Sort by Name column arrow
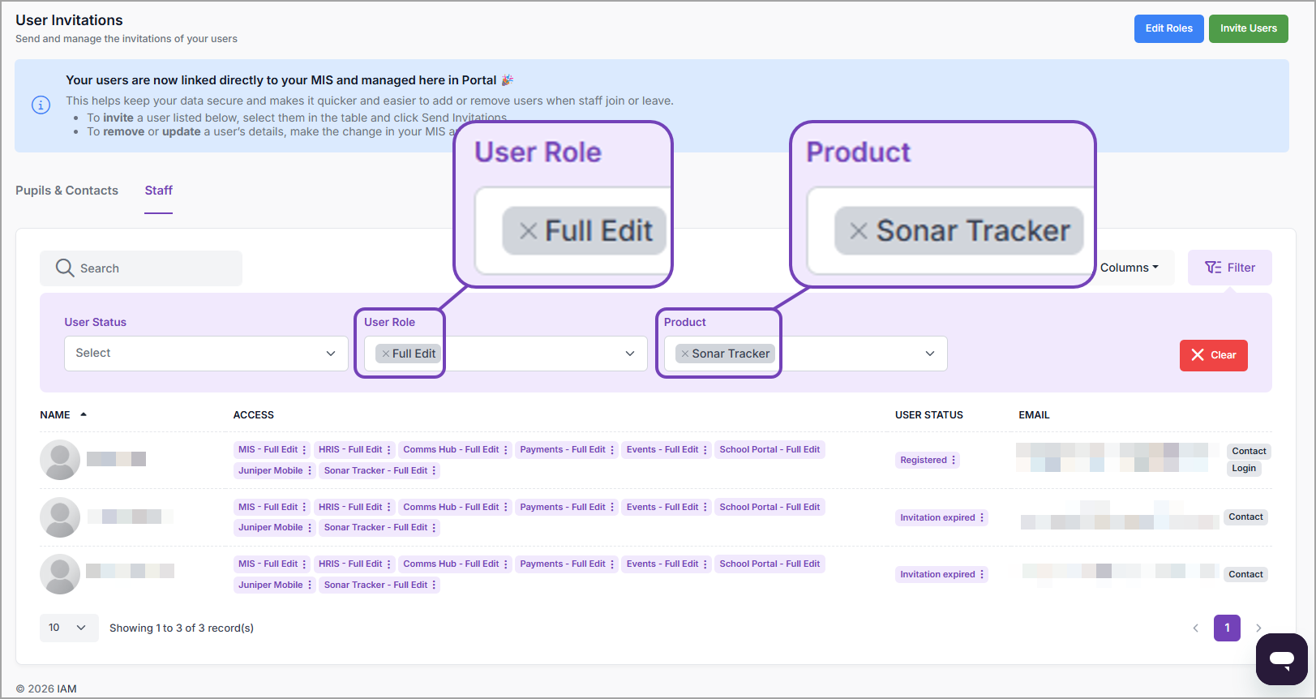This screenshot has width=1316, height=699. [84, 414]
